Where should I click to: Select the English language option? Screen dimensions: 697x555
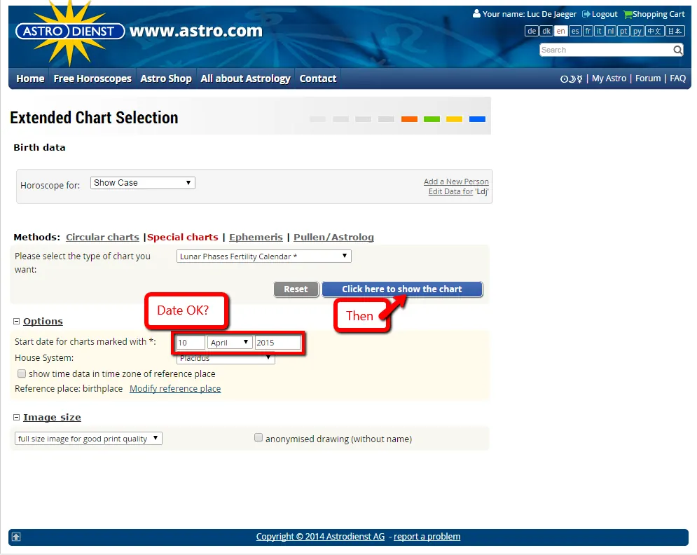point(560,31)
